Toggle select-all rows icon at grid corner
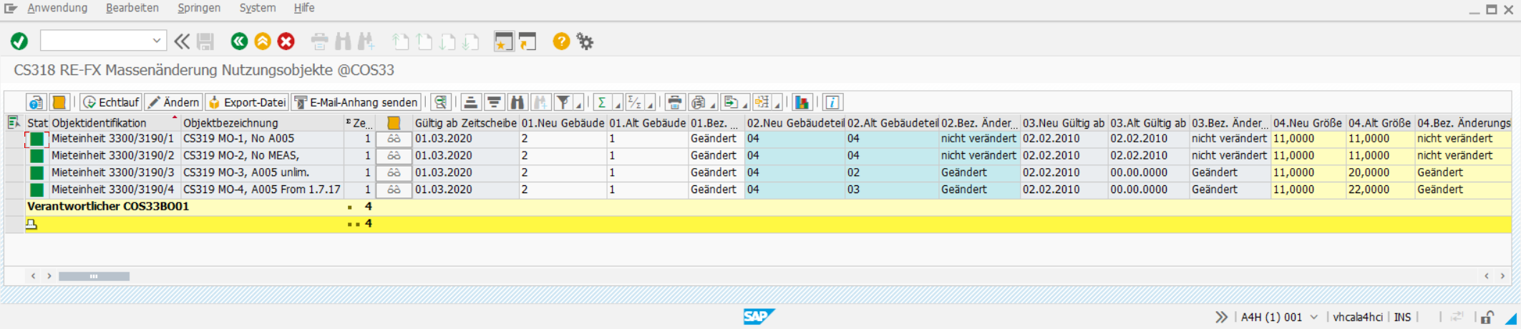Screen dimensions: 1521x329 14,123
